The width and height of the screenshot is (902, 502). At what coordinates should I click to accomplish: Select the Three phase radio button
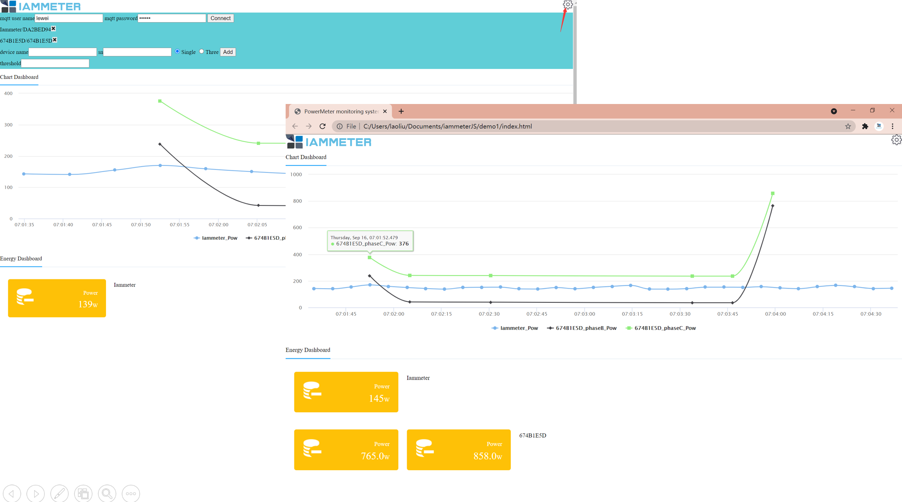point(202,51)
